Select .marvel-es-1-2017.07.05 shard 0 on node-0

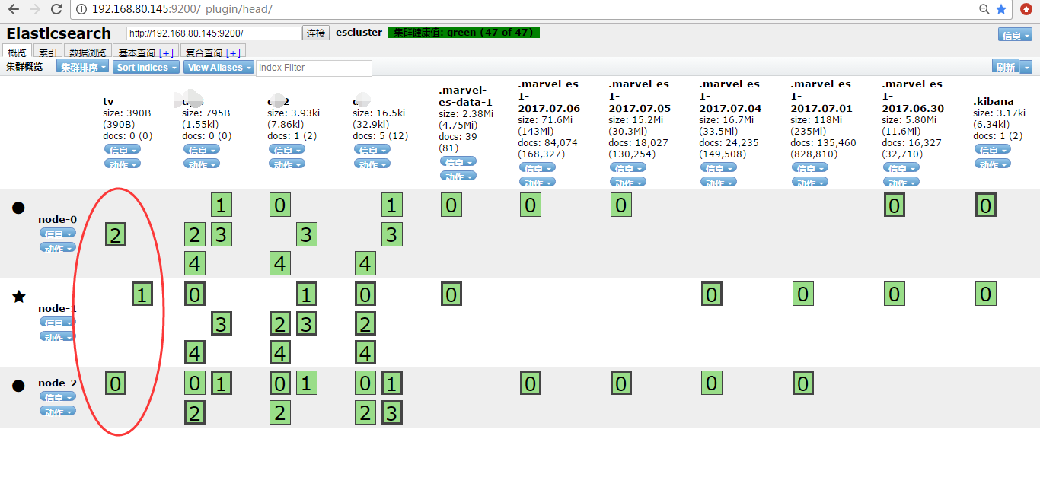(621, 205)
